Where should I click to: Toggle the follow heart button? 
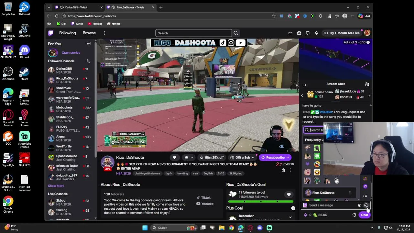point(174,157)
